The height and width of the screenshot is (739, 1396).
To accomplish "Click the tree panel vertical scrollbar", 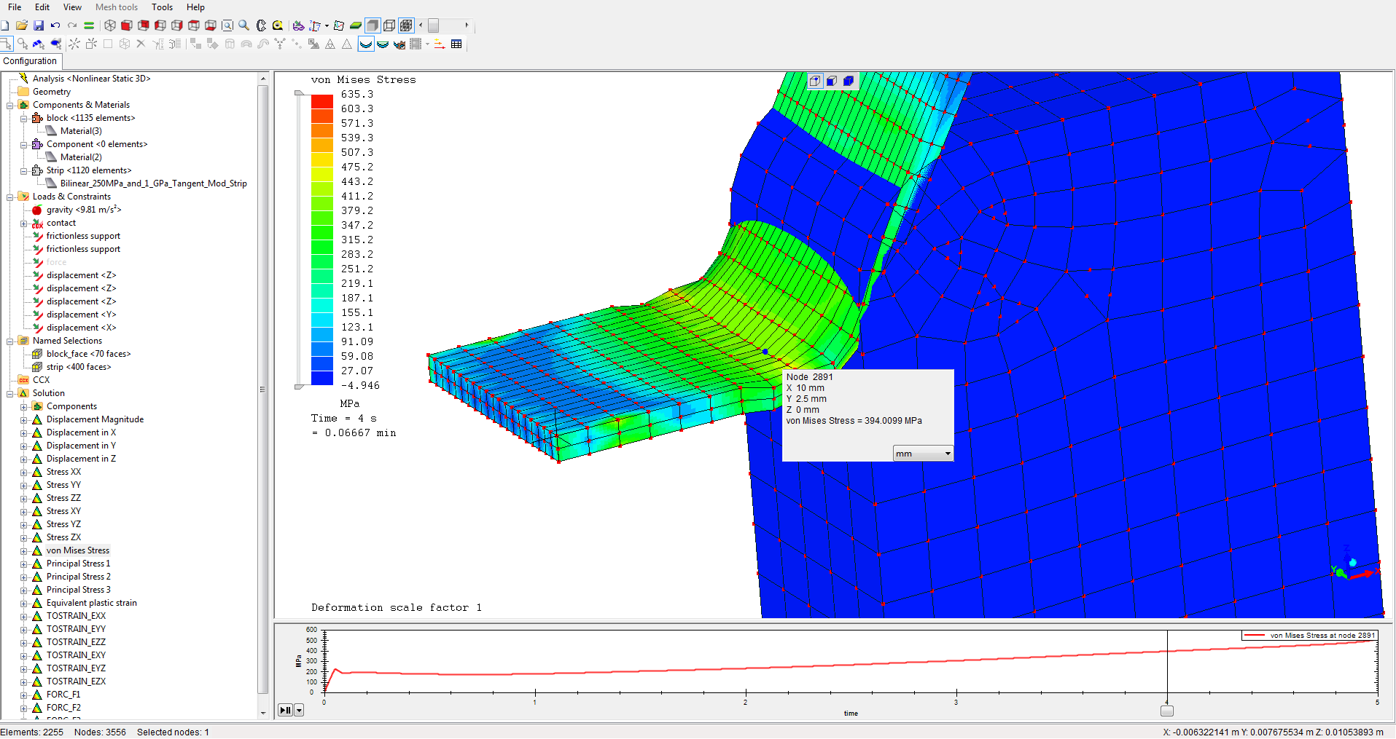I will 263,390.
